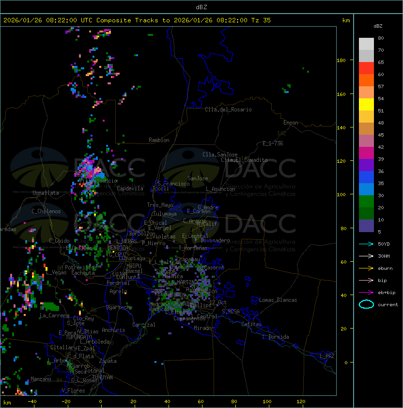Image resolution: width=403 pixels, height=408 pixels.
Task: Click the '140' tick on vertical km axis
Action: [x=341, y=128]
